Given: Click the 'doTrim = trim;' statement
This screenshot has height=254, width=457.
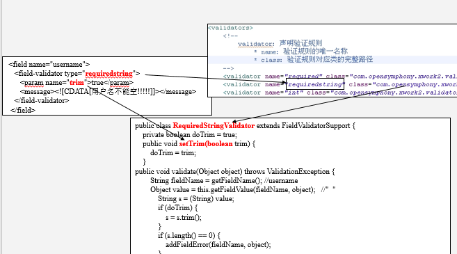Looking at the screenshot, I should click(x=173, y=153).
